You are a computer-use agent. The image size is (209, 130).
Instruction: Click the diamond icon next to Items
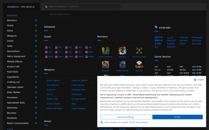pyautogui.click(x=36, y=31)
